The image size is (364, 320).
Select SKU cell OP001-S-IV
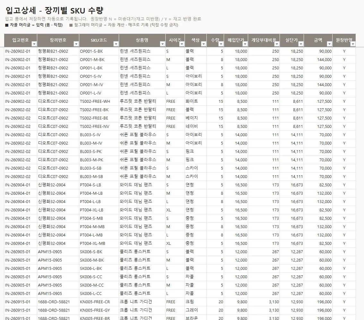[x=99, y=76]
